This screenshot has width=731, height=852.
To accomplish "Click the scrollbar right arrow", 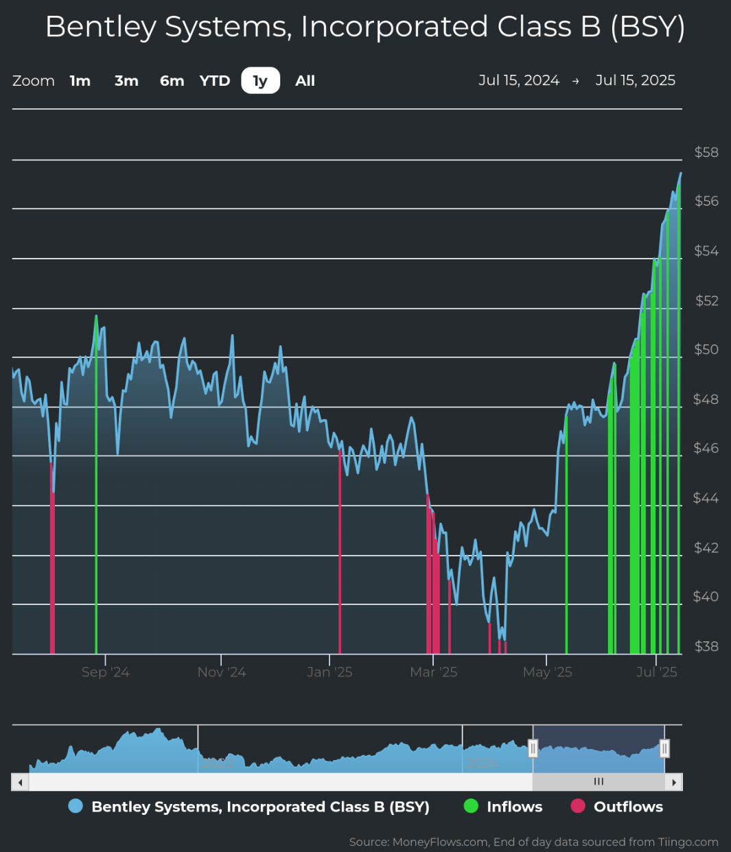I will [x=674, y=782].
